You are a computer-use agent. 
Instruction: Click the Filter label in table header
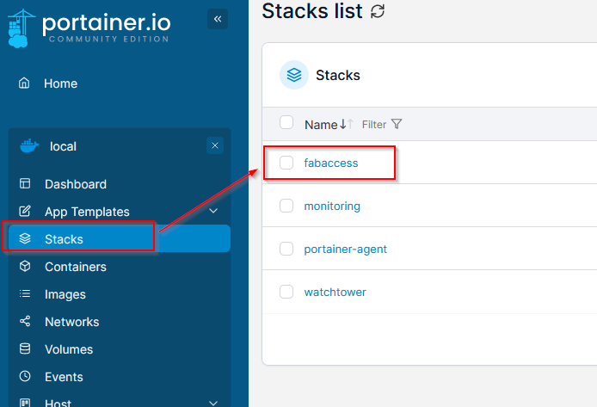coord(374,125)
